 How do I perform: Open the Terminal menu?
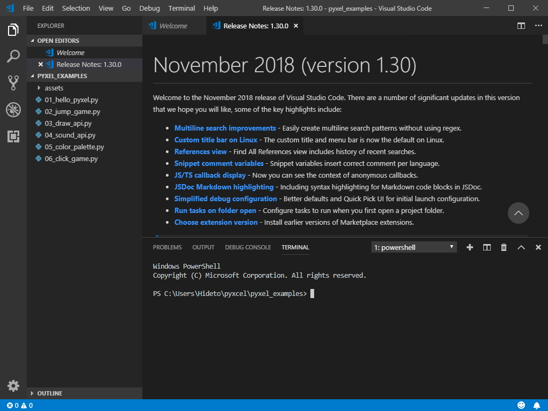click(181, 8)
